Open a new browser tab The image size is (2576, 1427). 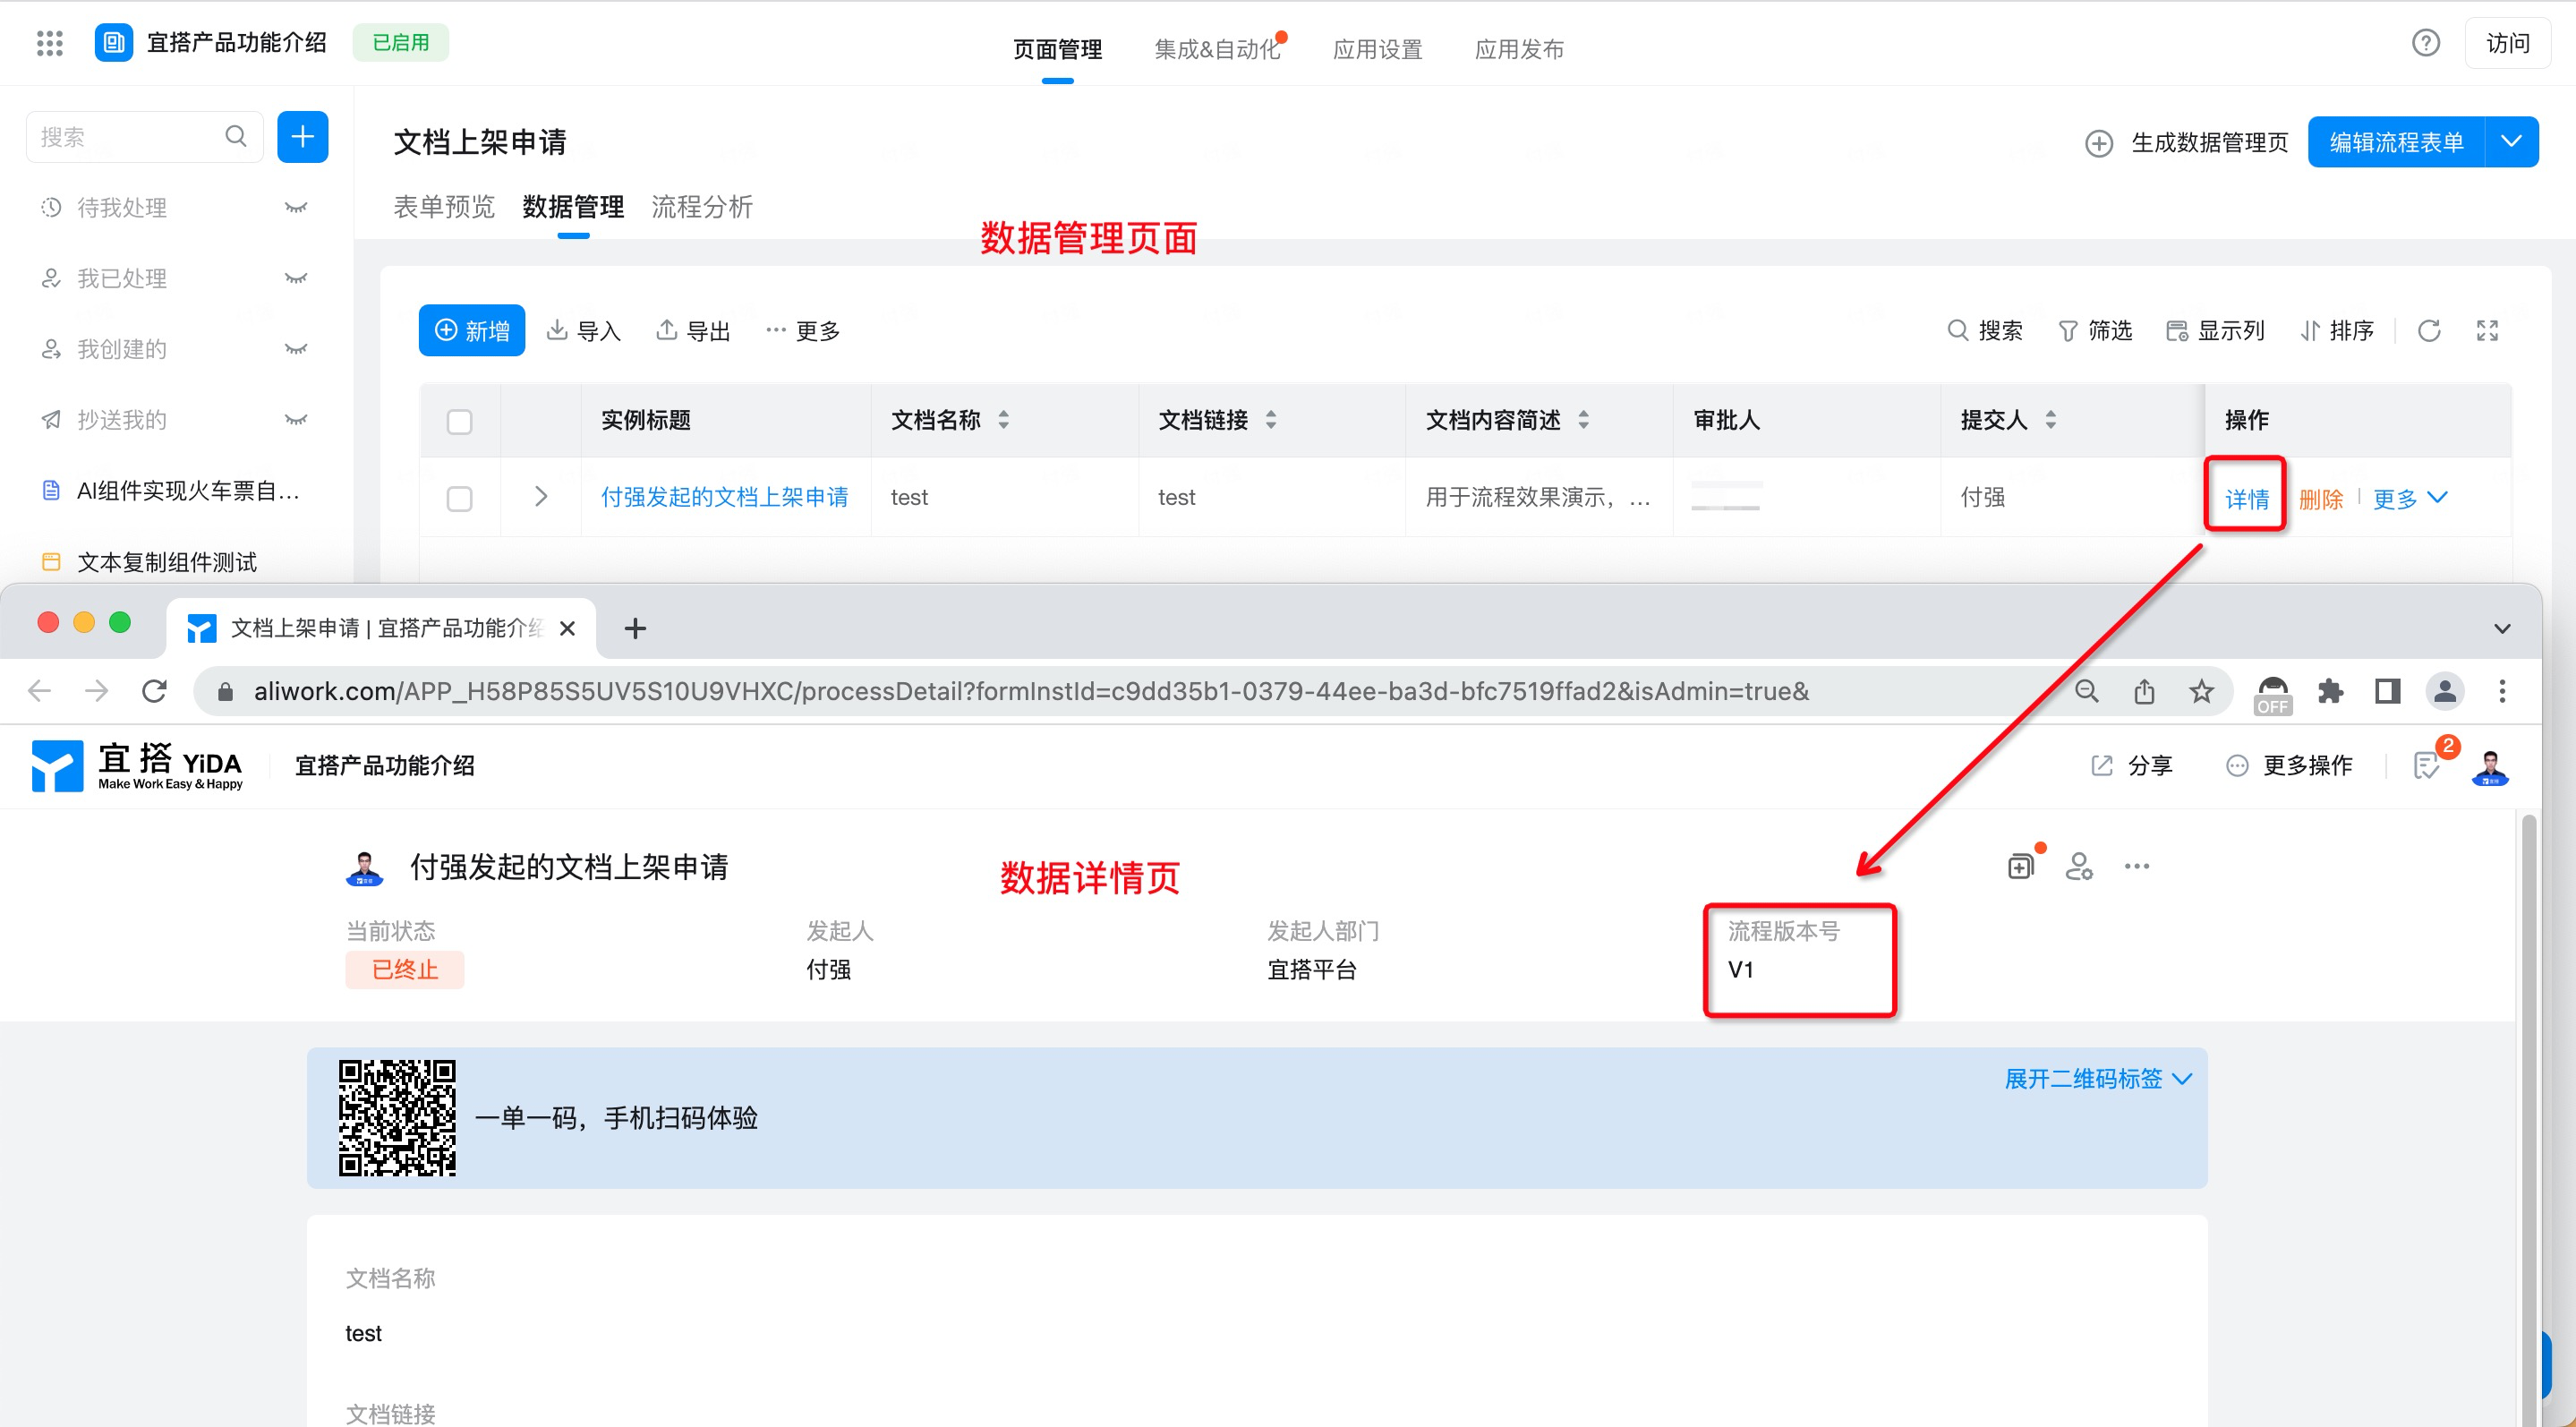tap(634, 628)
